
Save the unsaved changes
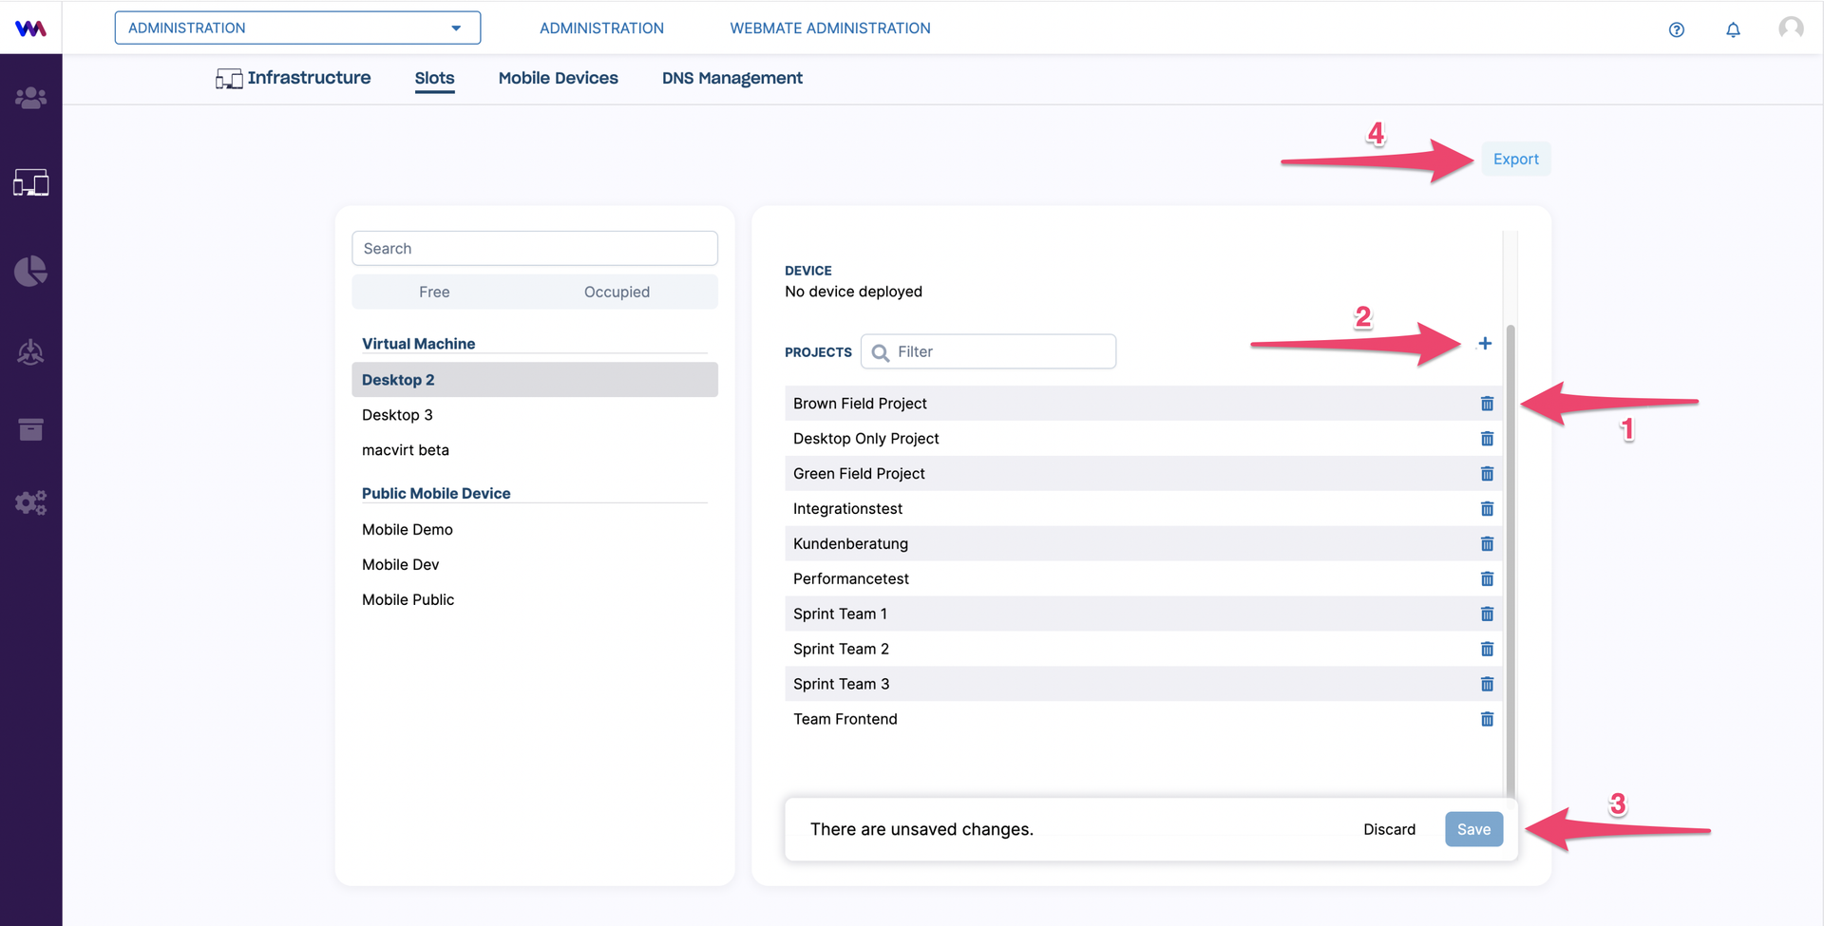[1473, 829]
